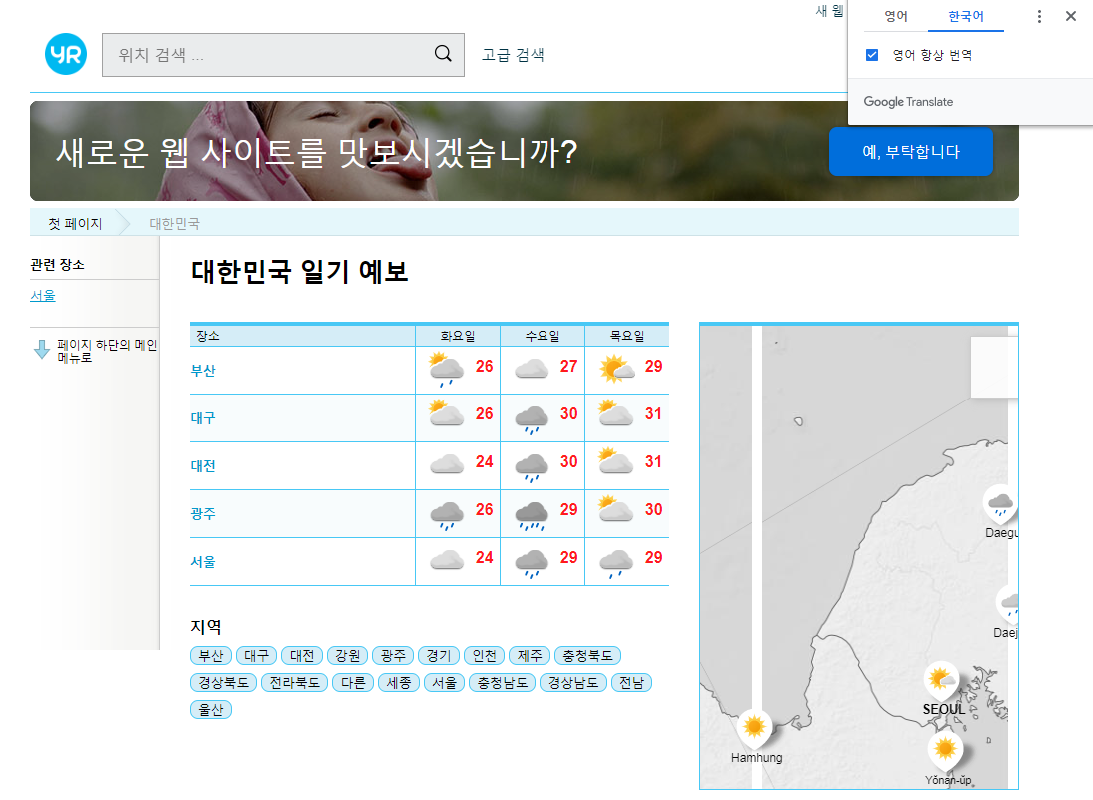
Task: Open Google Translate options three-dot menu
Action: [x=1039, y=16]
